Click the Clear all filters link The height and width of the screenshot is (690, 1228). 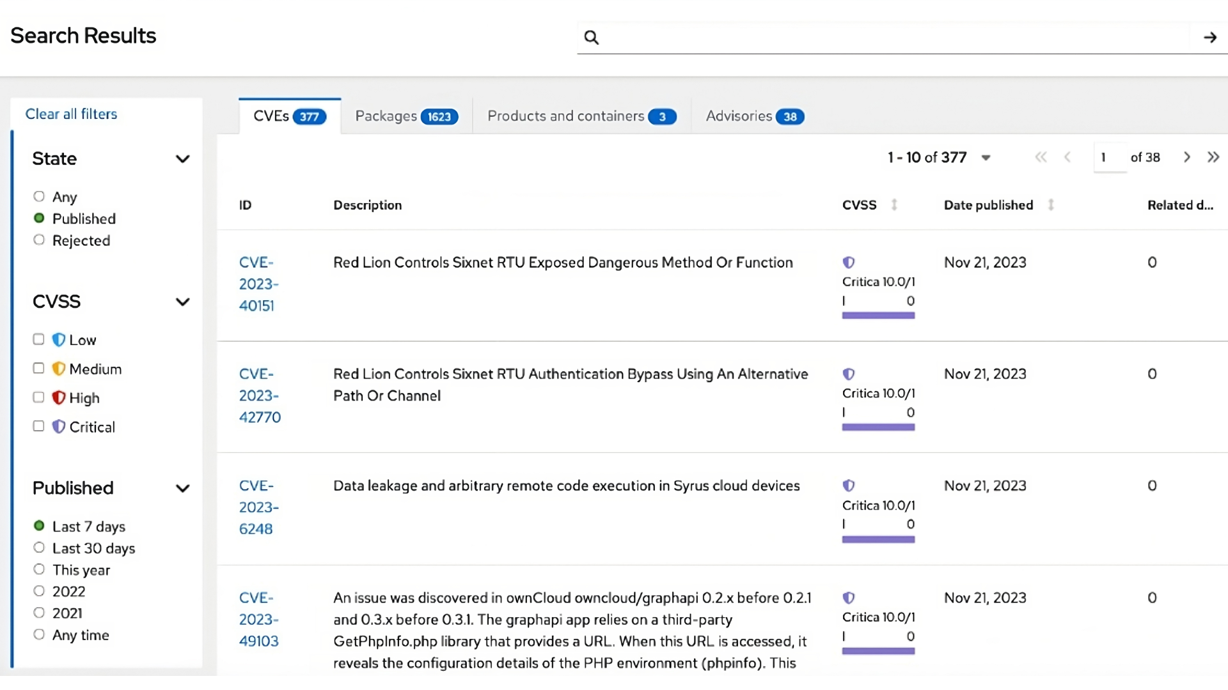point(71,114)
